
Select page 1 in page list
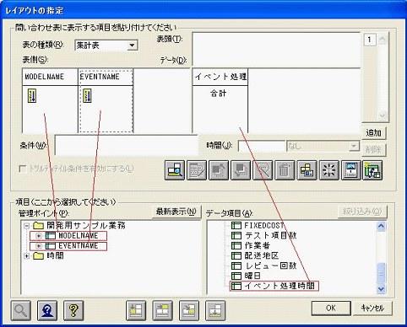tap(370, 40)
